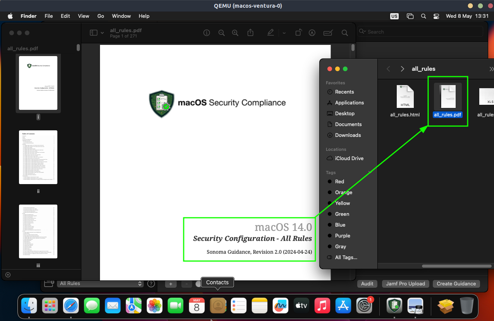This screenshot has height=321, width=494.
Task: Zoom out of the PDF document
Action: click(x=221, y=33)
